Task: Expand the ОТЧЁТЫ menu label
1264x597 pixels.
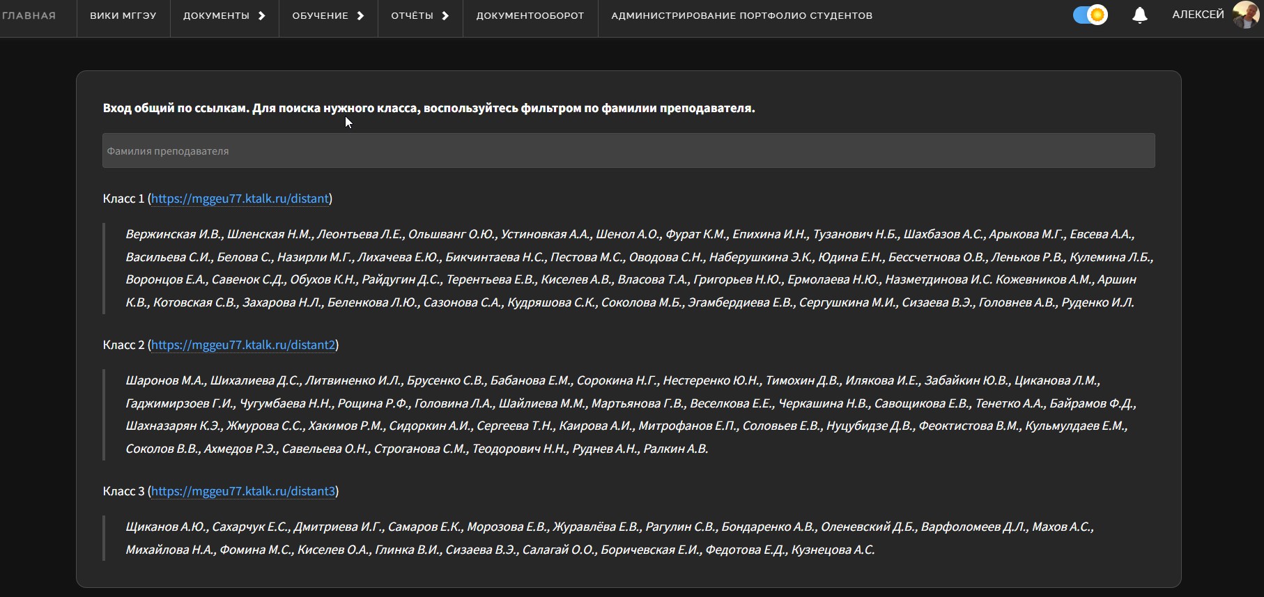Action: (x=412, y=15)
